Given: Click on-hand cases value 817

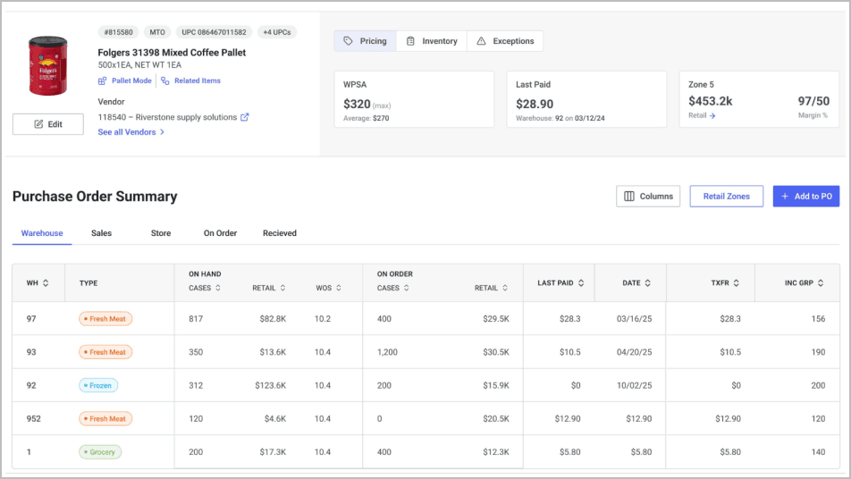Looking at the screenshot, I should pos(196,319).
